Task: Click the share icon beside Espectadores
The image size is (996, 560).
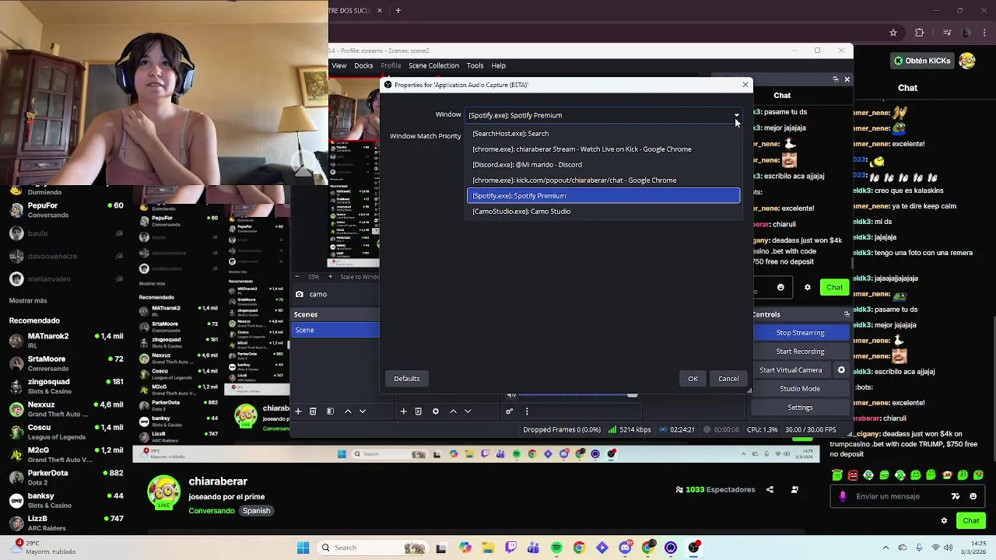Action: (x=770, y=490)
